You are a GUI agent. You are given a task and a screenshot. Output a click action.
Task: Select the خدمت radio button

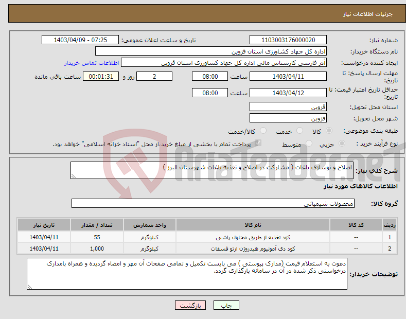click(299, 131)
